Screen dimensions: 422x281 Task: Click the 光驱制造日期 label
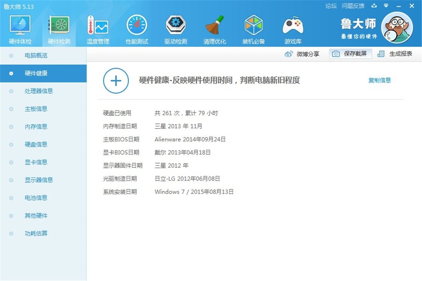coord(120,179)
